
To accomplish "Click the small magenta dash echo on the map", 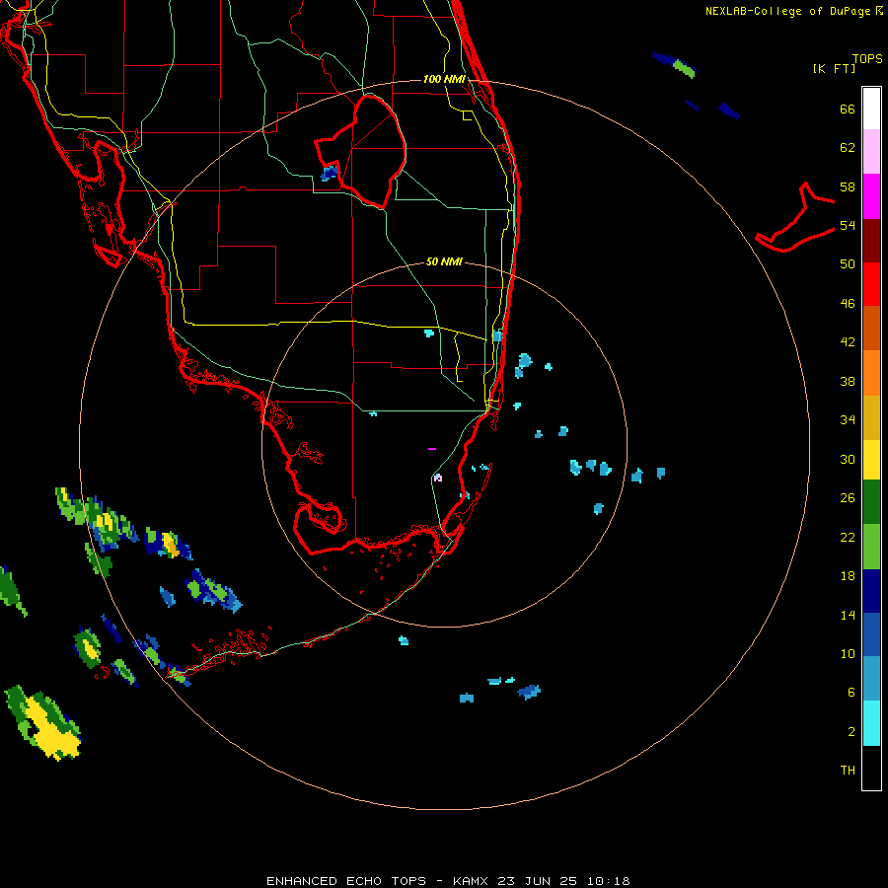I will point(432,449).
